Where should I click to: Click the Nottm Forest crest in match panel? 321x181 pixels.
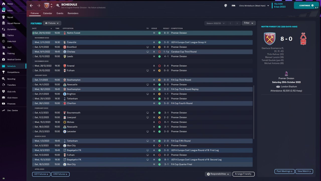pyautogui.click(x=303, y=39)
